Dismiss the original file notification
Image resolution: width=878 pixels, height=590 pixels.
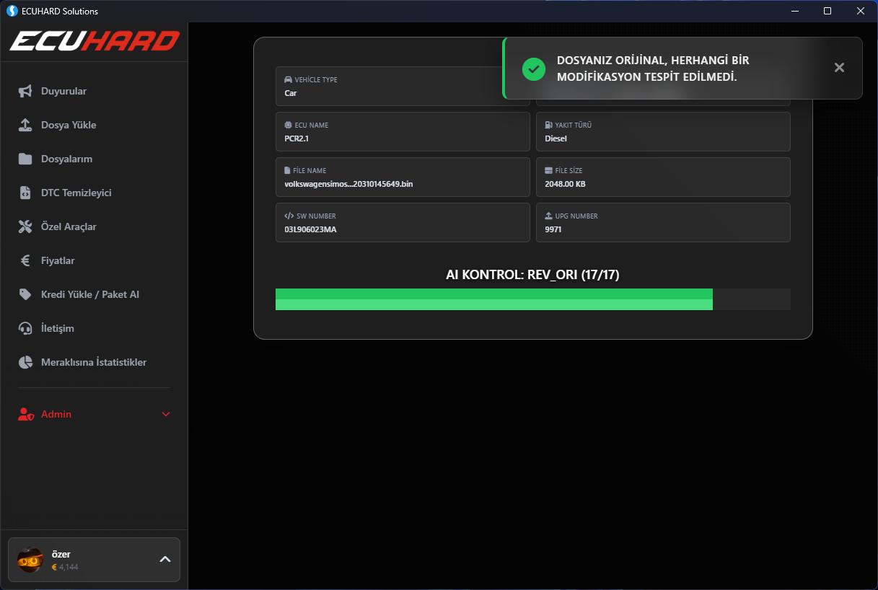pyautogui.click(x=839, y=67)
